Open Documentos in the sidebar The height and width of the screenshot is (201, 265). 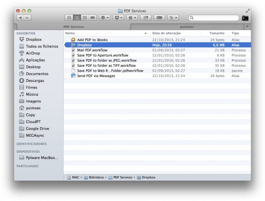(x=34, y=74)
